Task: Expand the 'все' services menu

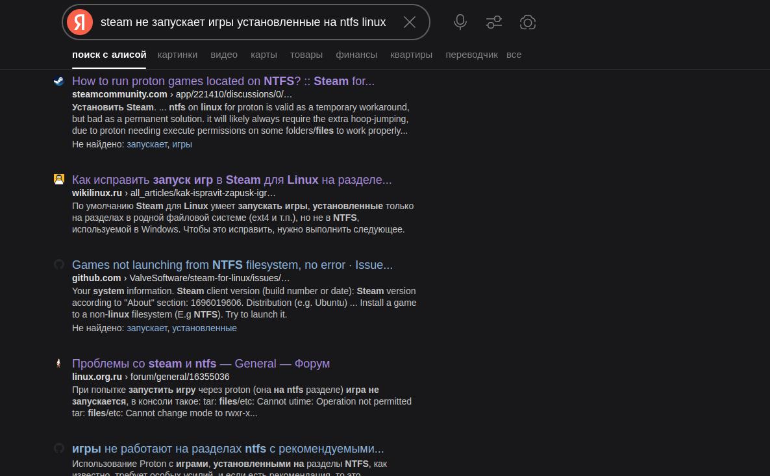Action: tap(514, 55)
